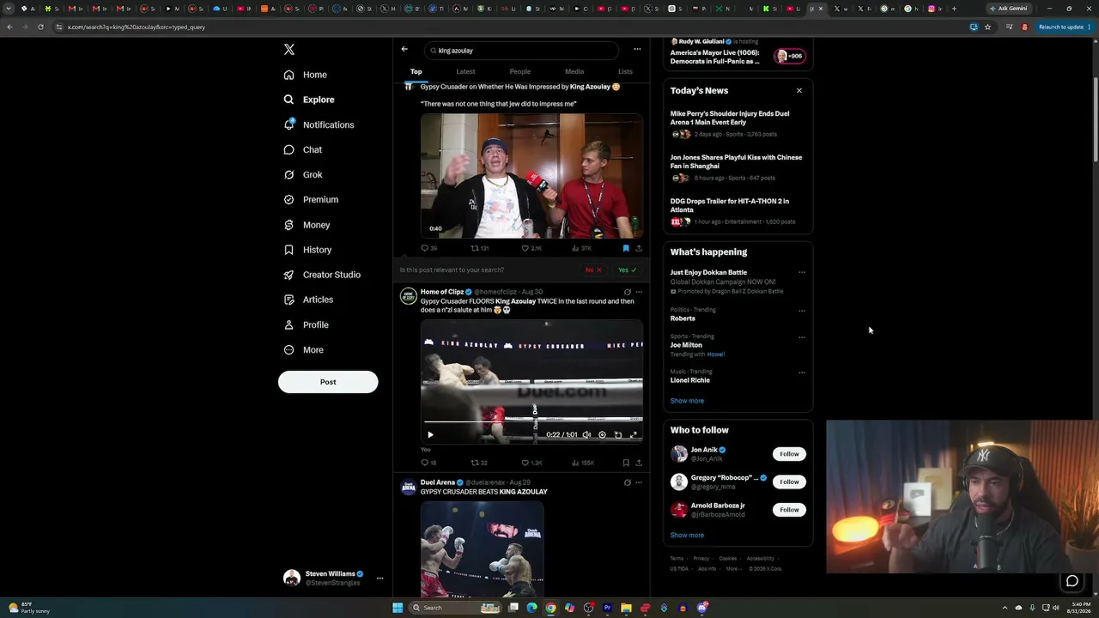Open search settings three-dot menu
Screen dimensions: 1099x618
click(x=637, y=49)
